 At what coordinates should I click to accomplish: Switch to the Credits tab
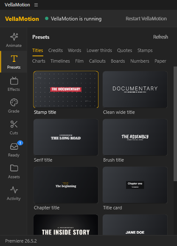coord(56,50)
